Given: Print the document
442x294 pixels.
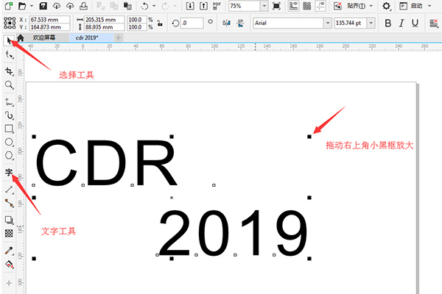Looking at the screenshot, I should [83, 6].
